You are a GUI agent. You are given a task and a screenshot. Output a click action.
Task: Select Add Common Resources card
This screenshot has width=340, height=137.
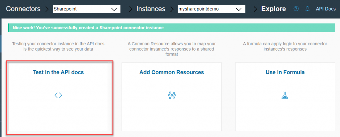tap(172, 97)
